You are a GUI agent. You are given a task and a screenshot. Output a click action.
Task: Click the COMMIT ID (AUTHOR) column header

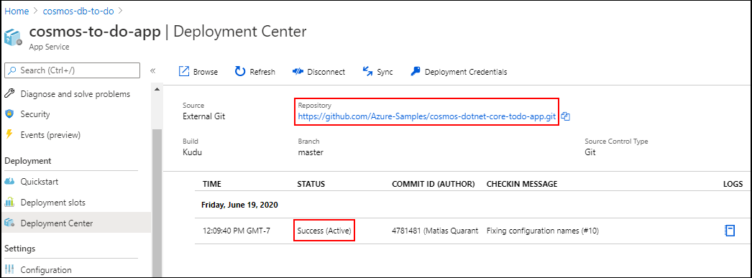tap(434, 184)
